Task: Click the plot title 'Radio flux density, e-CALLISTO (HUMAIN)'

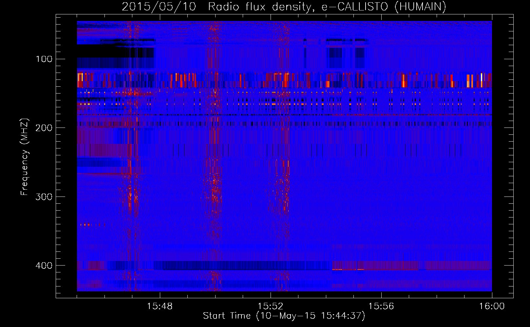Action: [327, 7]
